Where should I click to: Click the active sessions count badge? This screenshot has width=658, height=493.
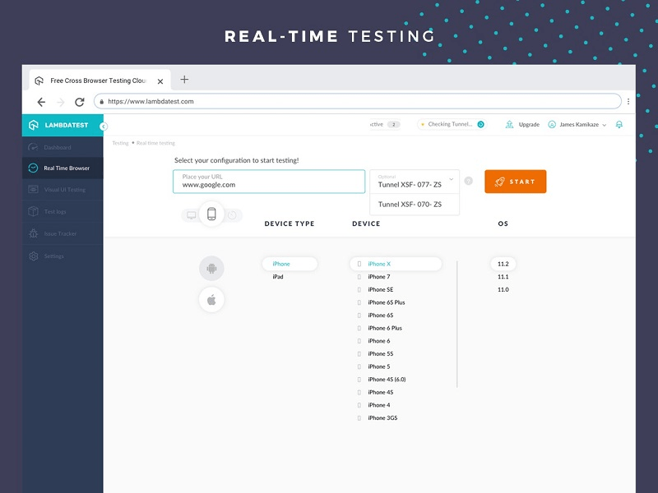(x=394, y=125)
